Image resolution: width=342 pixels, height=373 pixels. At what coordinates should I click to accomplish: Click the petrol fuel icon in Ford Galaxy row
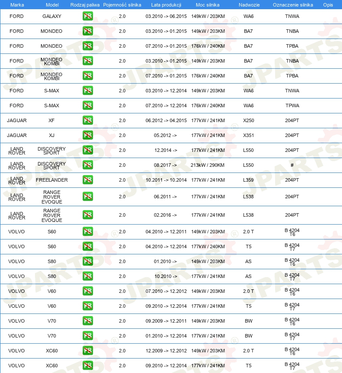88,16
